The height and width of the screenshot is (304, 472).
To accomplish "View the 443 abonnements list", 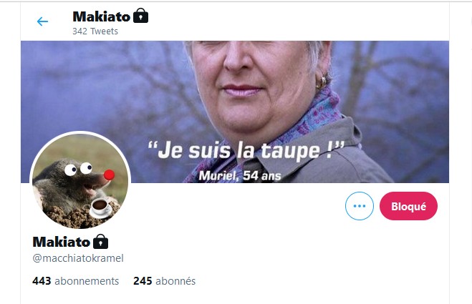I will click(75, 281).
